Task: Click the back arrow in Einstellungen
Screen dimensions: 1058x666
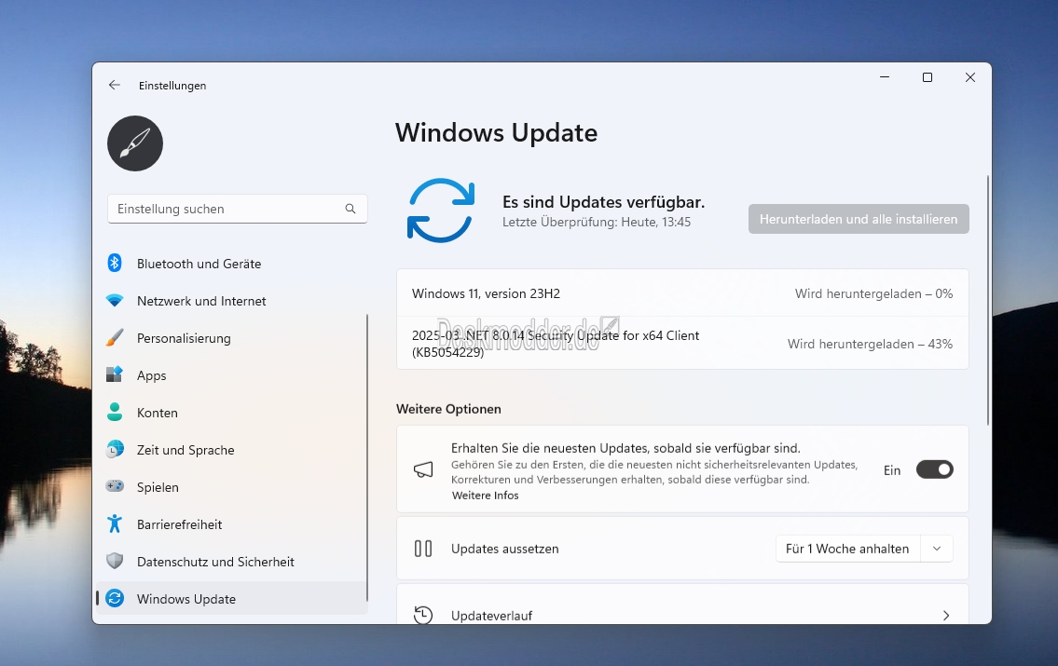Action: [x=114, y=85]
